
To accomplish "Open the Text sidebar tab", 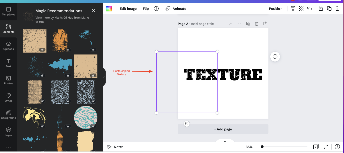I will click(8, 63).
